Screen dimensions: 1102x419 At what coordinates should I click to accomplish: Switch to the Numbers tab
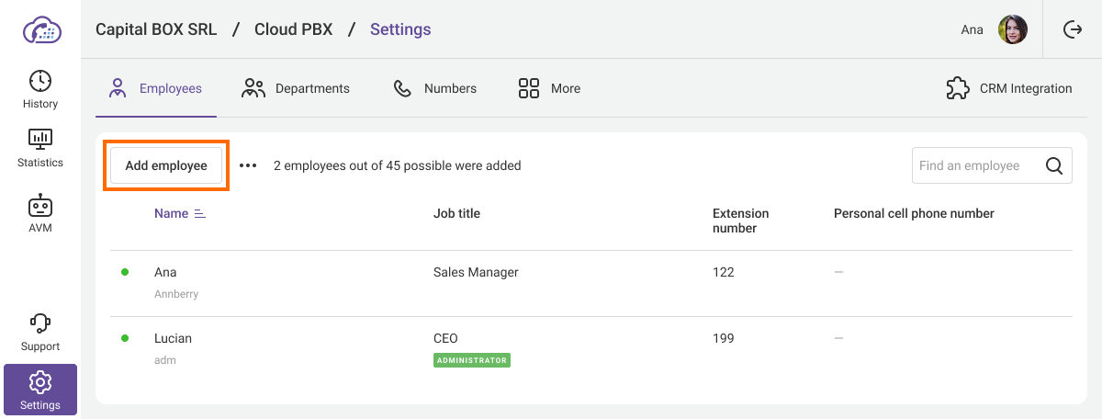pyautogui.click(x=435, y=89)
